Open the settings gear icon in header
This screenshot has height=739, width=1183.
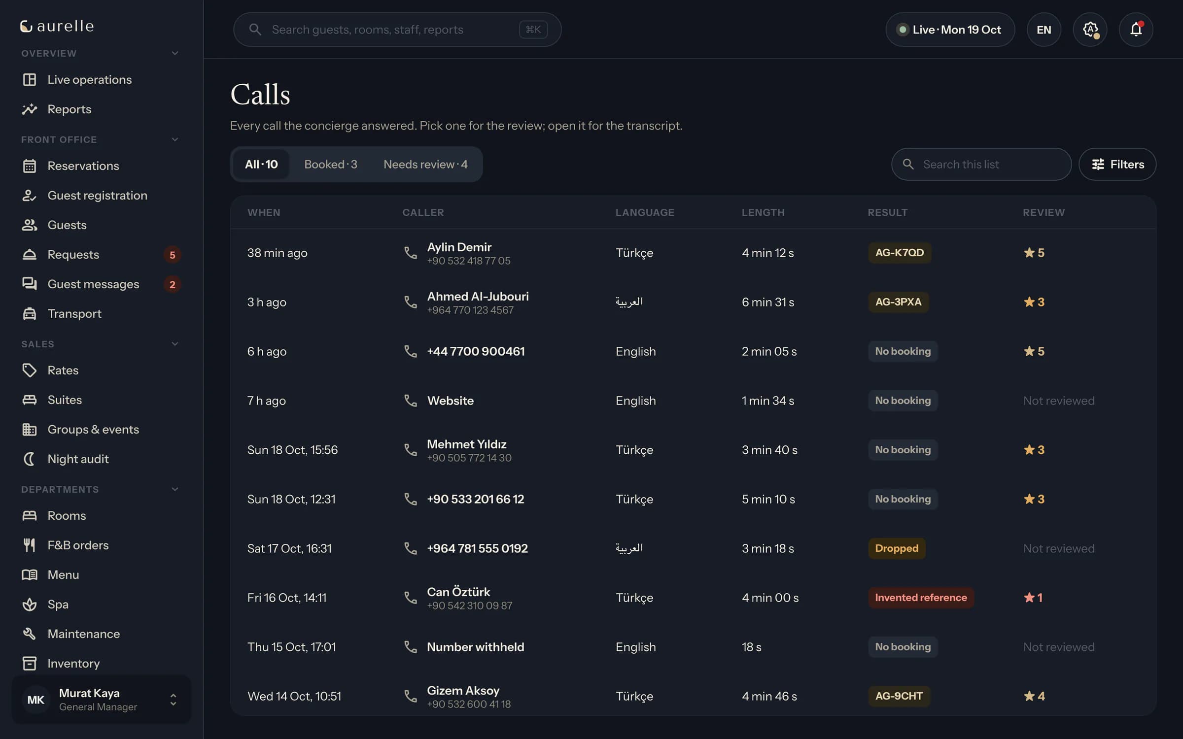click(x=1090, y=30)
